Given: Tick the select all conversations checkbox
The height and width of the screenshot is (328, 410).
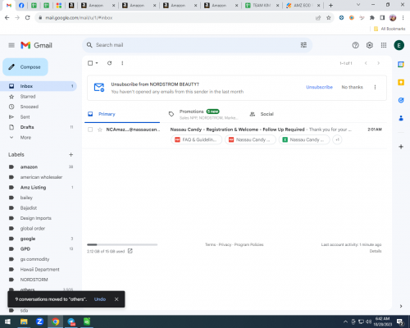Looking at the screenshot, I should pyautogui.click(x=90, y=63).
